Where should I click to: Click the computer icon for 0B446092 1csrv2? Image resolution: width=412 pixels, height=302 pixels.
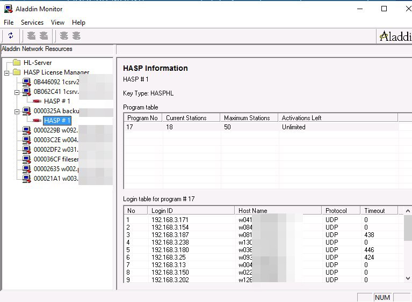(26, 82)
